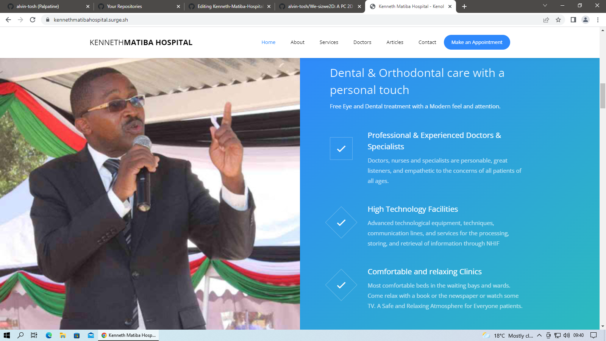Click the network tray icon

coord(558,335)
